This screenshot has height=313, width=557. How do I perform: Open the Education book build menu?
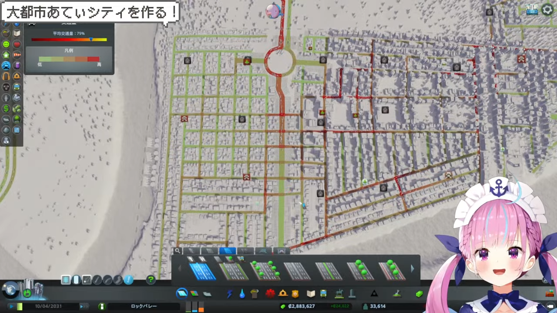click(x=311, y=294)
